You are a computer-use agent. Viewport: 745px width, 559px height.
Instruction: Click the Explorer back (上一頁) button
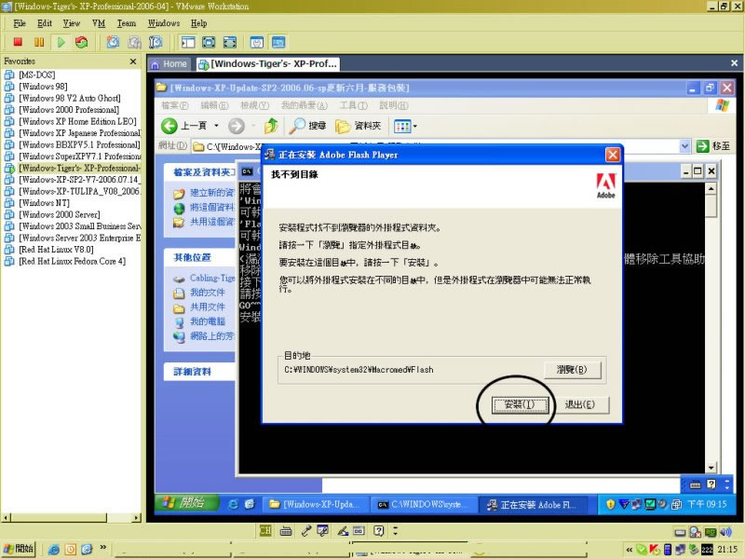click(183, 126)
